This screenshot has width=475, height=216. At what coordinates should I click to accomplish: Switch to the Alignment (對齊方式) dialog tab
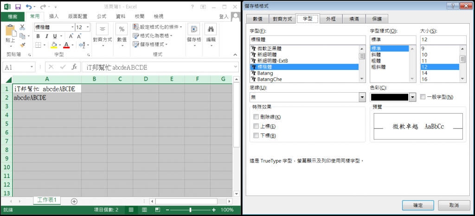coord(282,19)
